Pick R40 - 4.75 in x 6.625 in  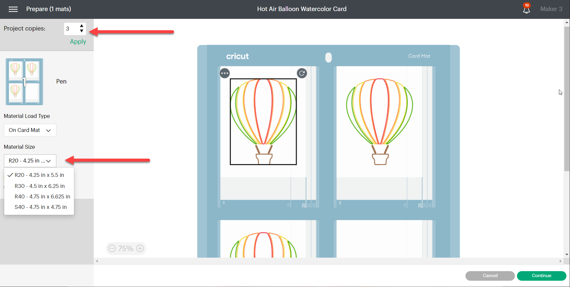pos(42,197)
